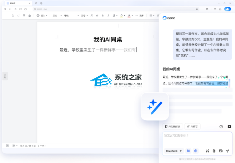This screenshot has width=235, height=163.
Task: Redo the last action
Action: pyautogui.click(x=19, y=15)
